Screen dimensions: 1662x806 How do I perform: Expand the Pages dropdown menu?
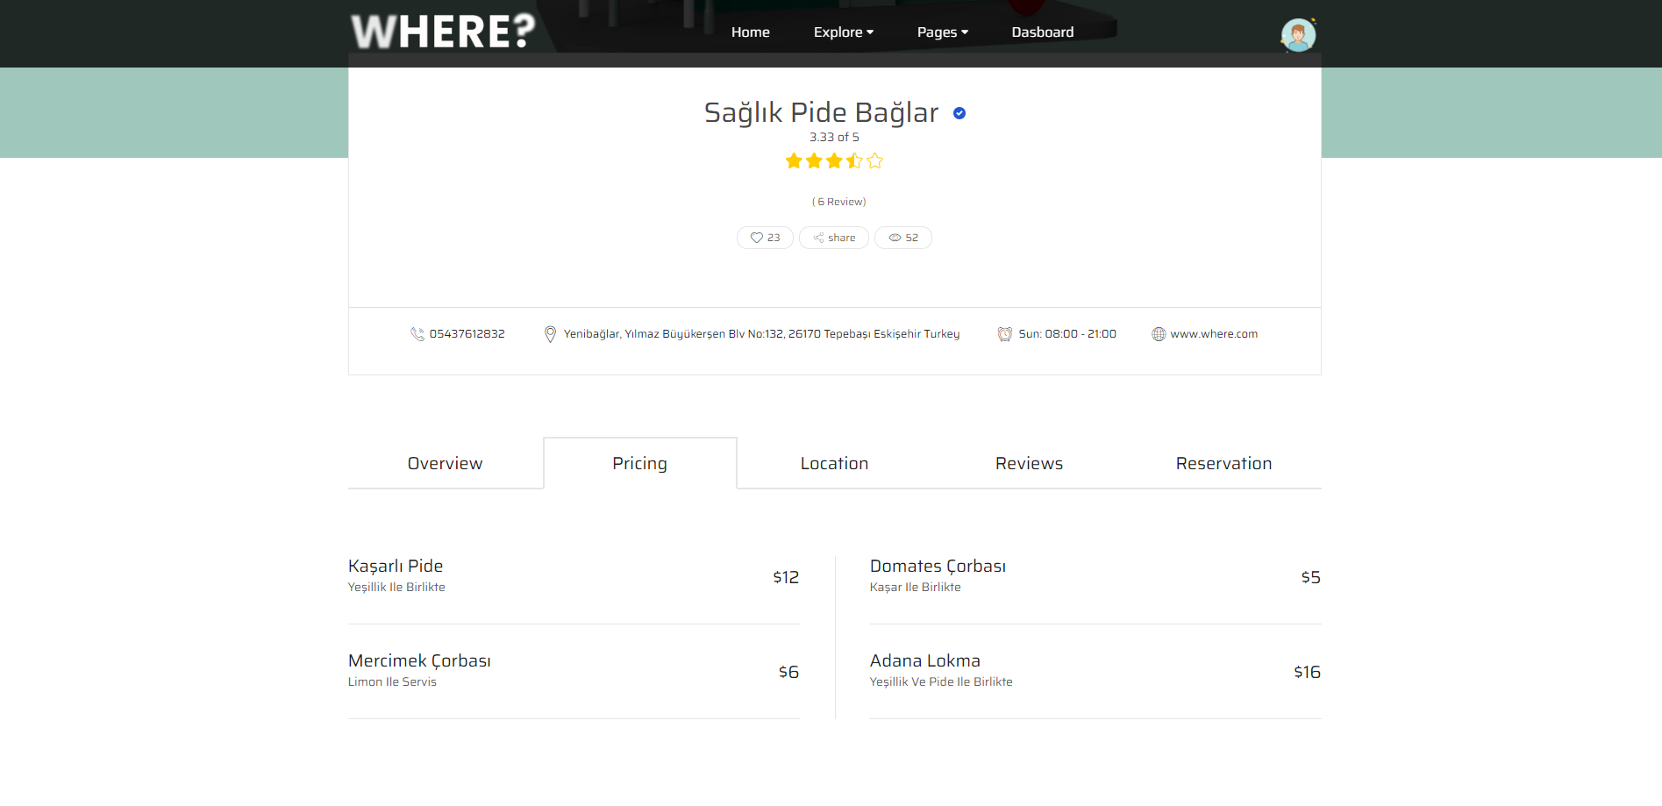click(x=943, y=32)
